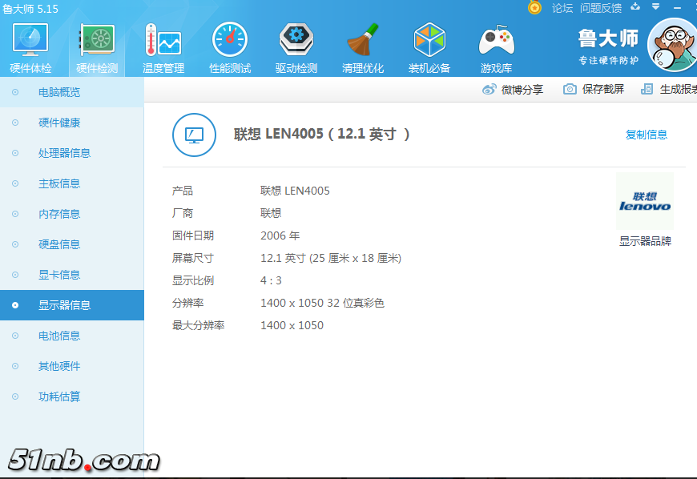Open the 硬件体检 hardware checkup section
The image size is (697, 479).
pos(30,48)
